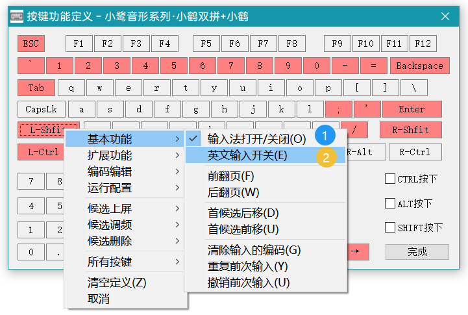Viewport: 468px width, 315px height.
Task: Click the yellow number 2 badge
Action: tap(326, 157)
